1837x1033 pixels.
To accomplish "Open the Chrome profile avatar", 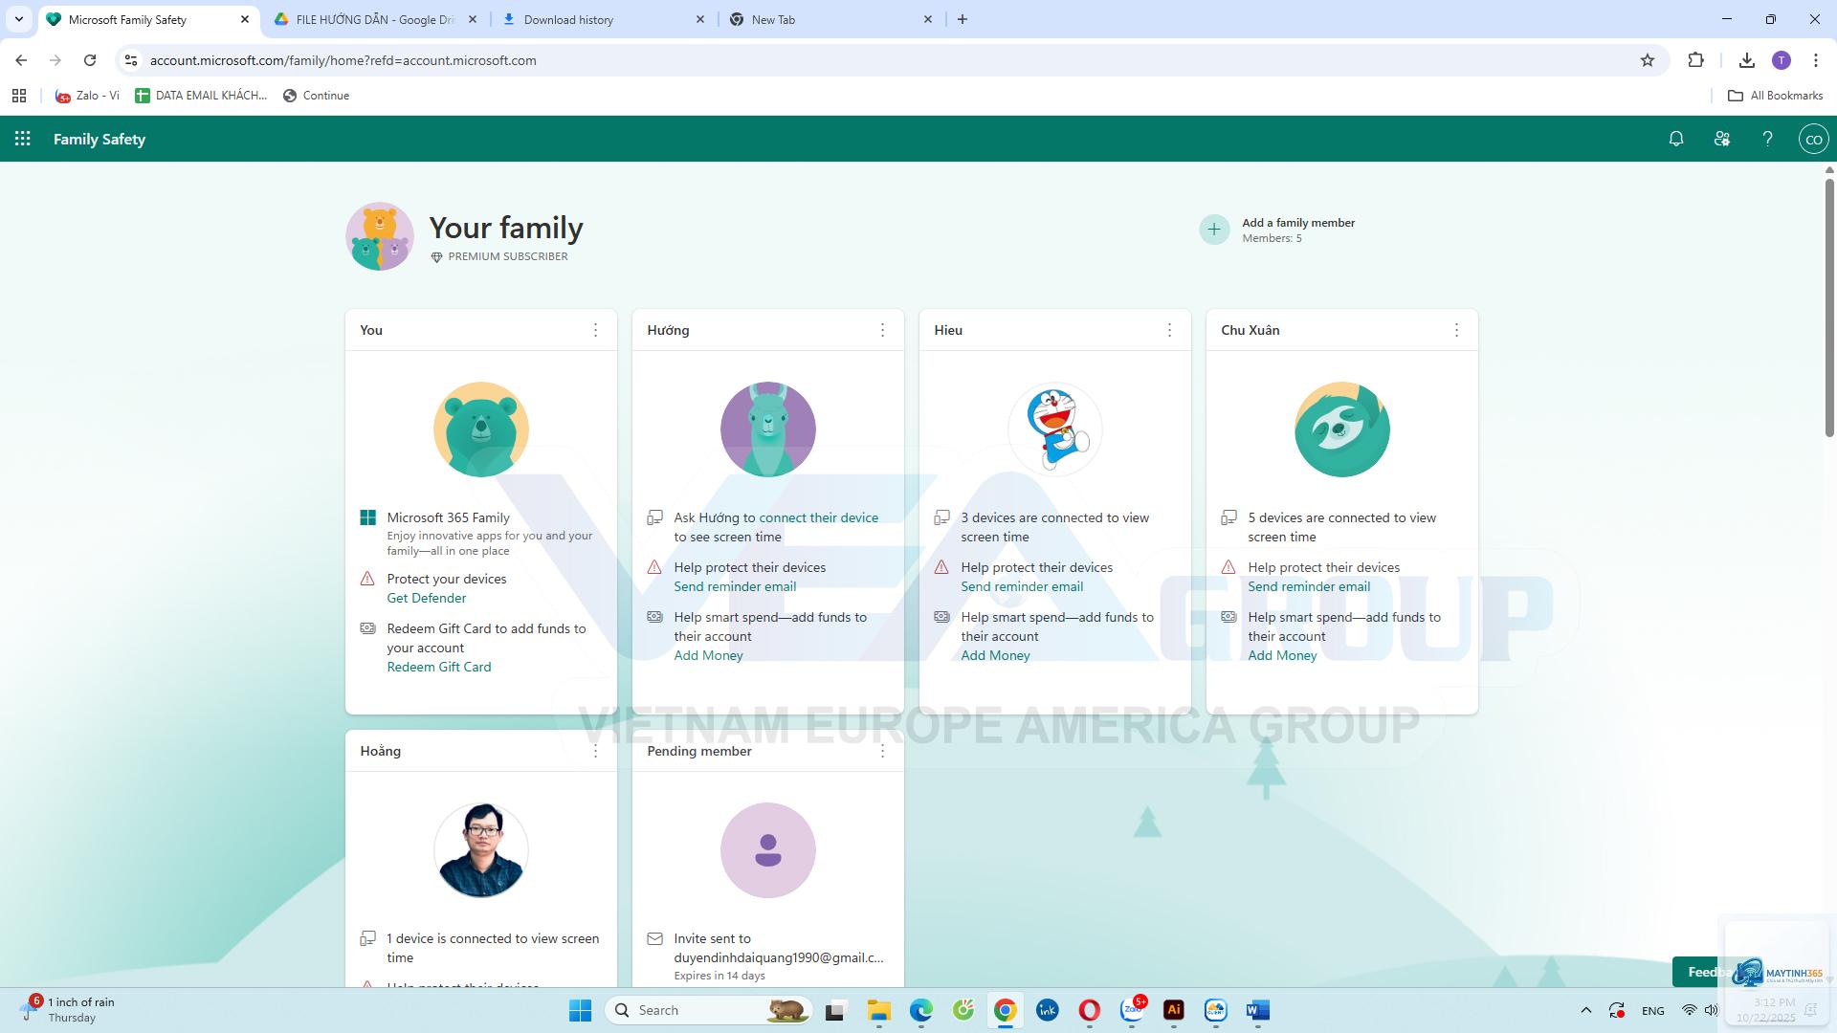I will click(x=1782, y=60).
